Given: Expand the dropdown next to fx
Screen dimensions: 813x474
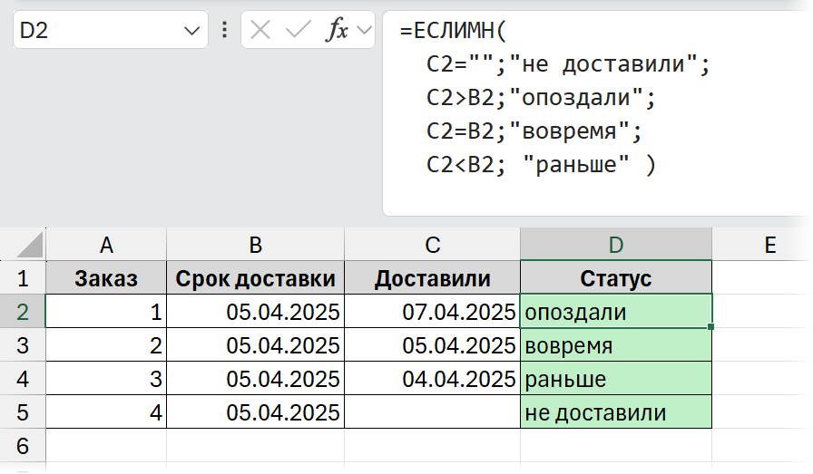Looking at the screenshot, I should (x=365, y=30).
